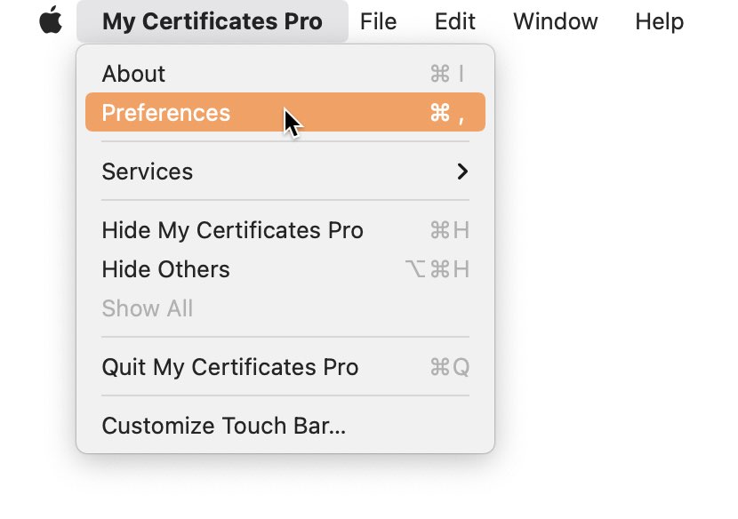Open the File menu
Viewport: 738px width, 519px height.
378,21
